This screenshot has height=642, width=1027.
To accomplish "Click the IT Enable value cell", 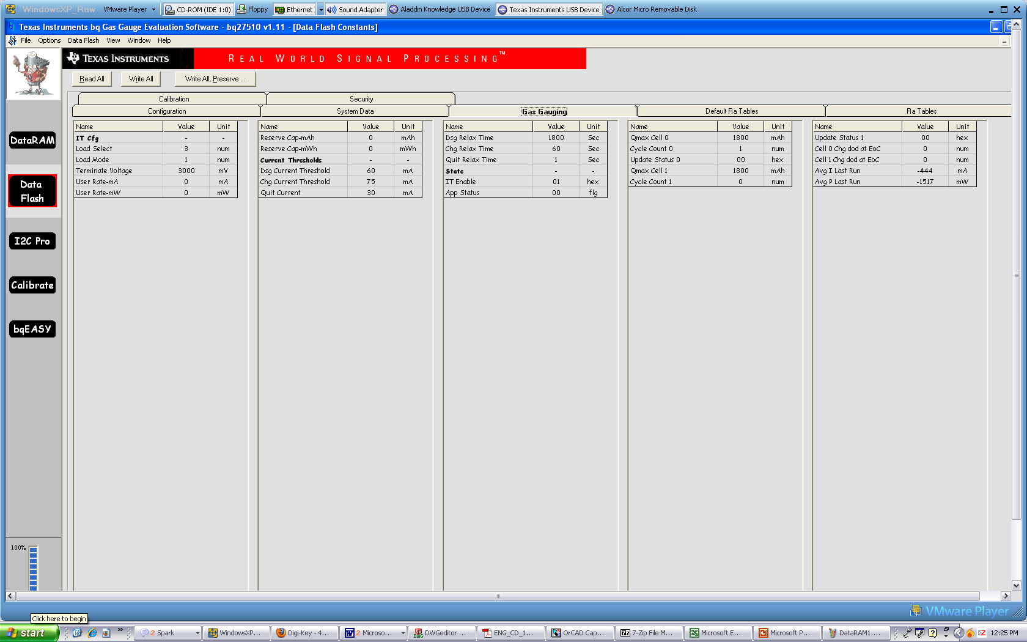I will click(x=556, y=182).
